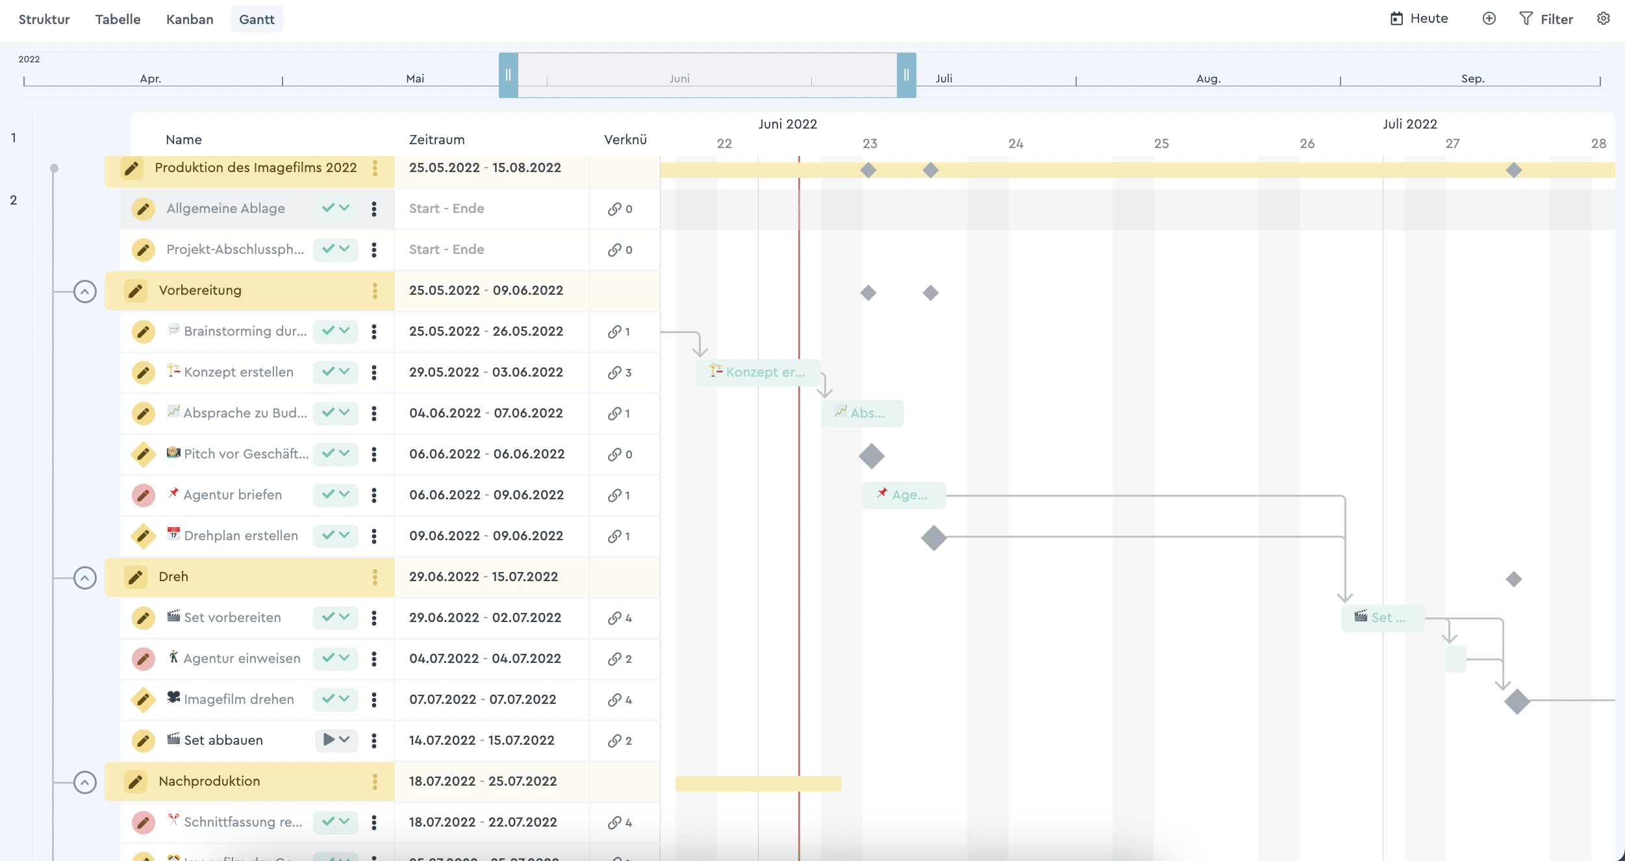This screenshot has width=1625, height=861.
Task: Click the Name column header
Action: click(184, 140)
